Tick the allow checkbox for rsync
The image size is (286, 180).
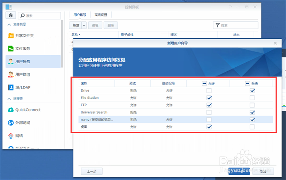click(x=209, y=120)
